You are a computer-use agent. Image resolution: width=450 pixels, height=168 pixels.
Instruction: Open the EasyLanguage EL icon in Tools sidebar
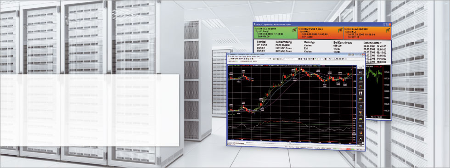coord(360,73)
